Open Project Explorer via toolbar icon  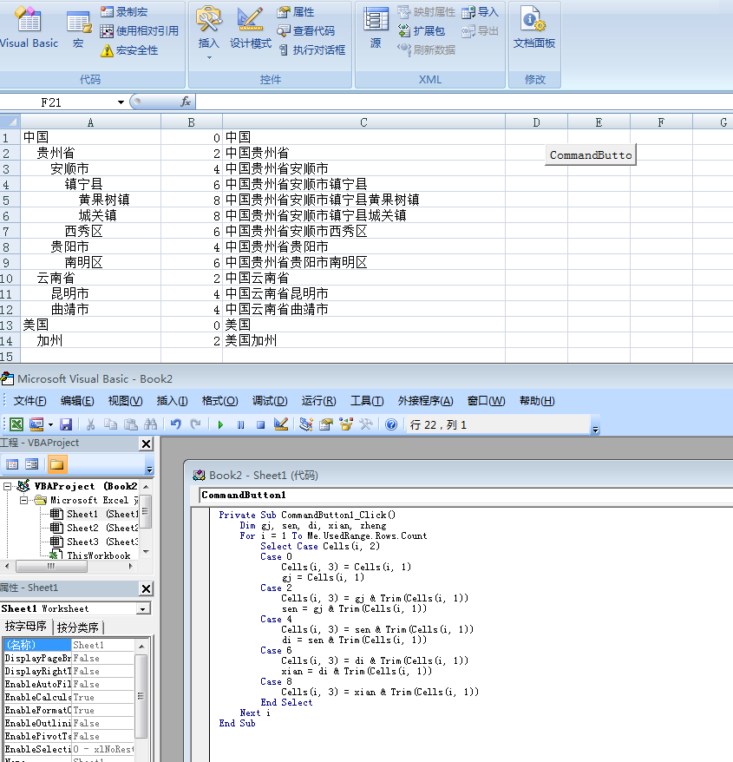[x=305, y=424]
